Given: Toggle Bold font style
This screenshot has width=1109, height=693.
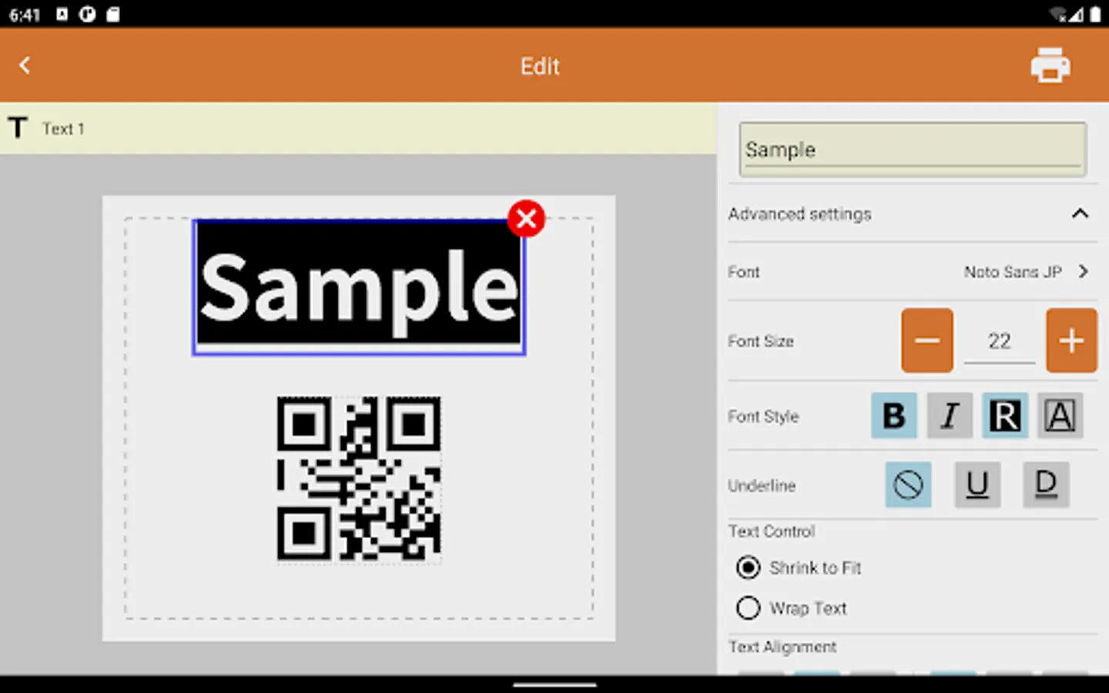Looking at the screenshot, I should point(894,416).
